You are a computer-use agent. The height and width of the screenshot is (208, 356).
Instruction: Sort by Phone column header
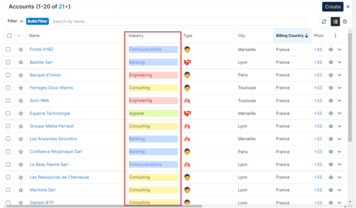point(318,35)
